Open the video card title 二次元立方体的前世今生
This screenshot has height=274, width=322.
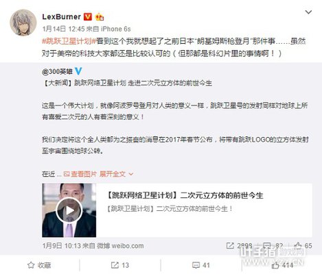[185, 195]
